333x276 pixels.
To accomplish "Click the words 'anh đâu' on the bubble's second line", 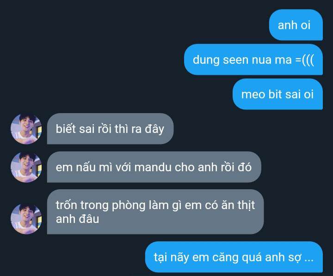I will (78, 219).
